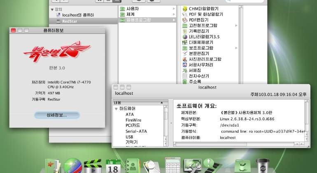Select USB in the hardware tree
317x173 pixels.
tap(129, 137)
